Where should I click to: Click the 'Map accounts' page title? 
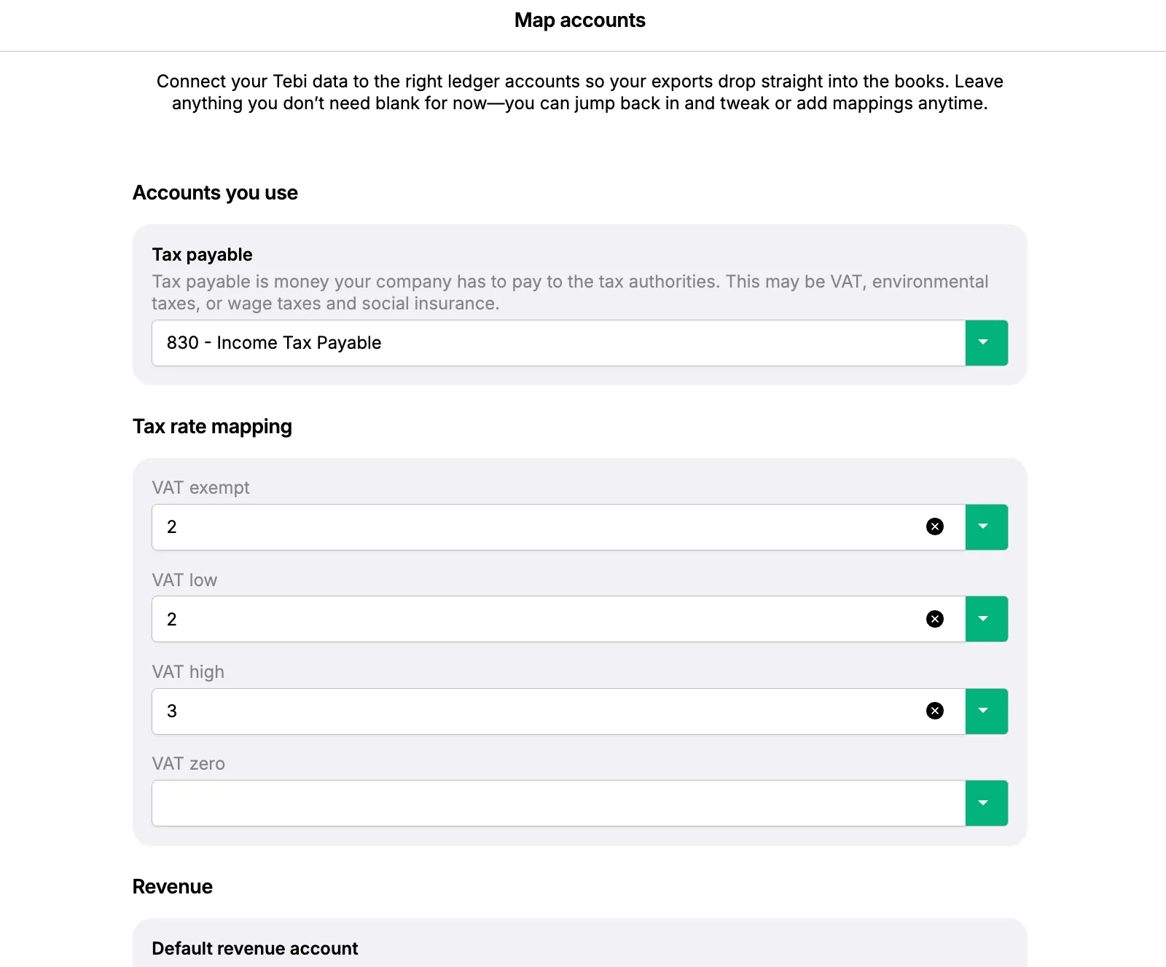[x=579, y=20]
